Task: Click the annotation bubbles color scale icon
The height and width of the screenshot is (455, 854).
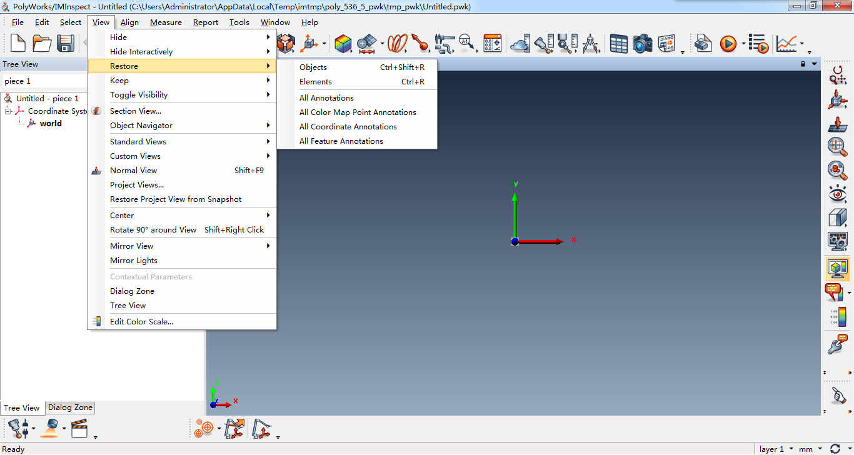Action: pos(834,292)
